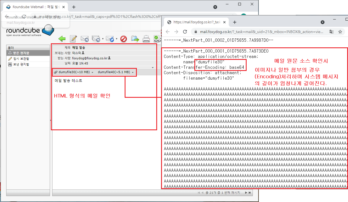348x202 pixels.
Task: Open the tab search arrow in Roundcube window
Action: click(x=215, y=7)
